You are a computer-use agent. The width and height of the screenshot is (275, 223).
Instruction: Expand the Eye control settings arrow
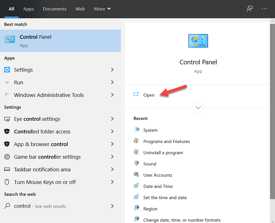point(112,119)
